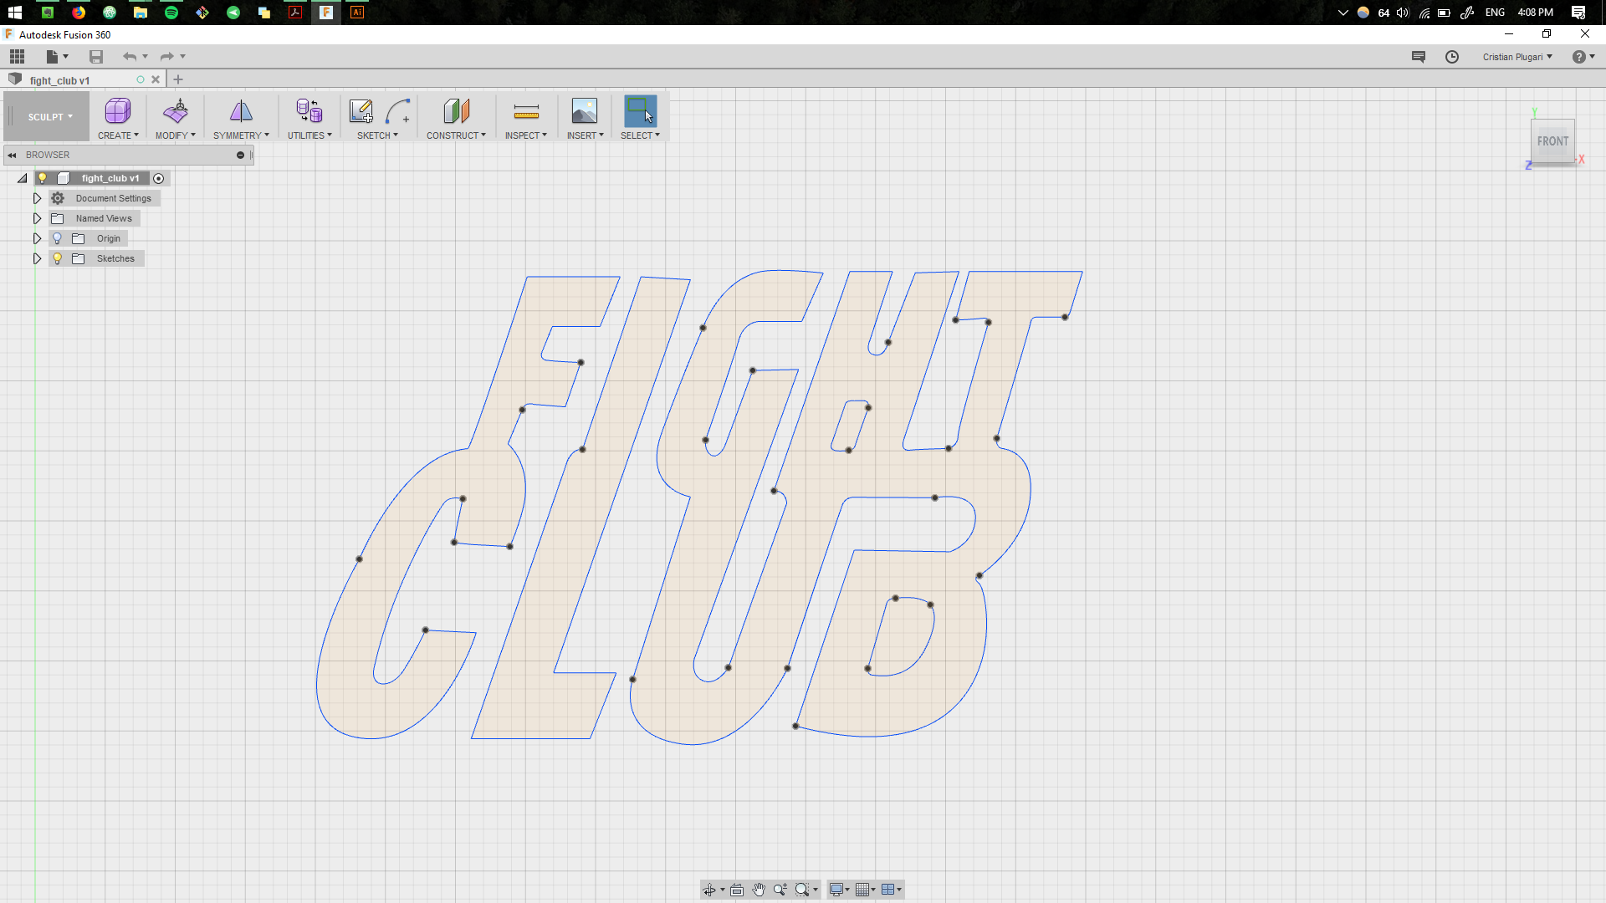The width and height of the screenshot is (1606, 903).
Task: Switch to the fight_club v1 document tab
Action: click(59, 80)
